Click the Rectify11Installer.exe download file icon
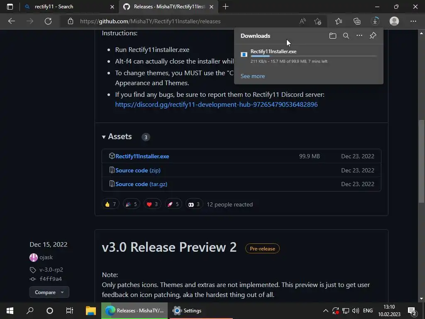The image size is (425, 319). coord(244,54)
